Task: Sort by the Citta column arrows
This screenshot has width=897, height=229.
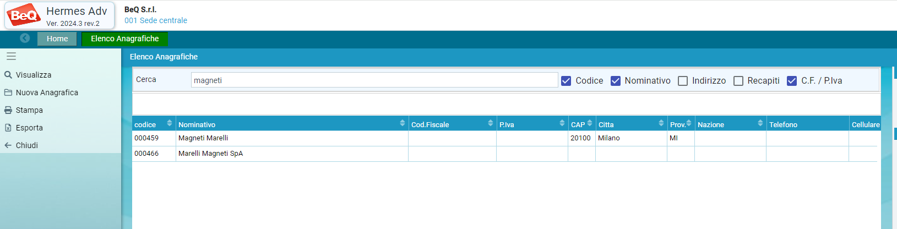Action: coord(661,123)
